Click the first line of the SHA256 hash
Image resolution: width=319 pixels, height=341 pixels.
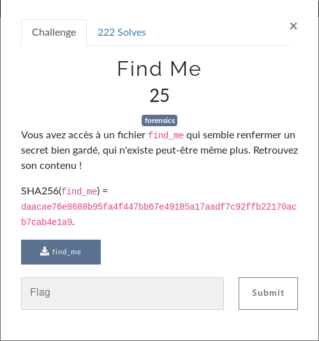159,207
